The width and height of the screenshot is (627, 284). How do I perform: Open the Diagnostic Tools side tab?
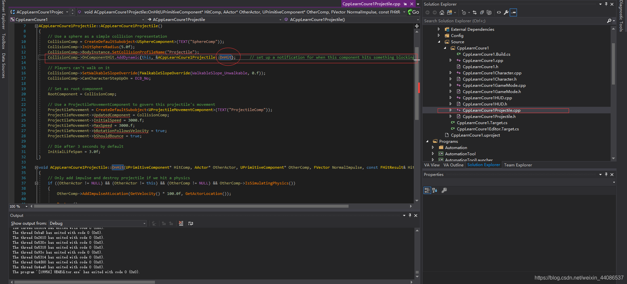click(621, 16)
